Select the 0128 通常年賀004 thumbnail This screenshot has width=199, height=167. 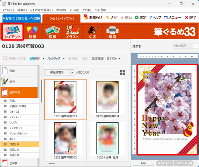[x=107, y=99]
